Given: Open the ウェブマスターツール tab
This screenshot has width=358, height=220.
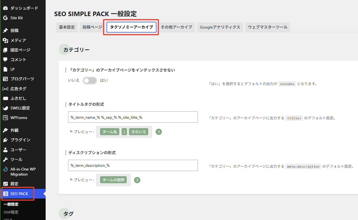Looking at the screenshot, I should [x=268, y=27].
